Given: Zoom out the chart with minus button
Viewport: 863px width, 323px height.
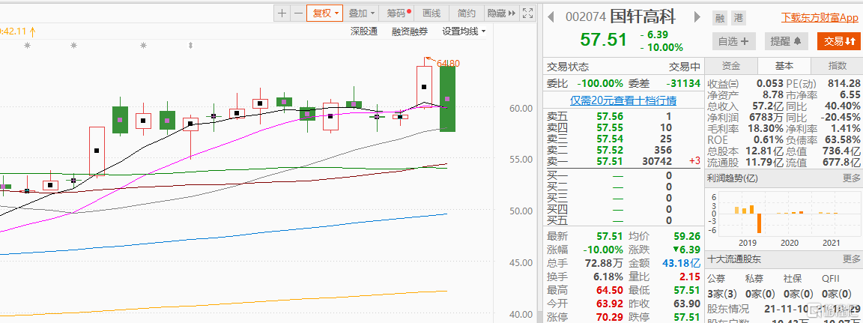Looking at the screenshot, I should click(x=297, y=13).
